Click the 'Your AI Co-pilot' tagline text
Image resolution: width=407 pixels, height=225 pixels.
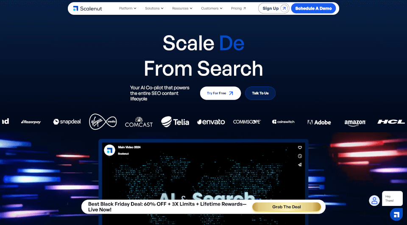160,93
